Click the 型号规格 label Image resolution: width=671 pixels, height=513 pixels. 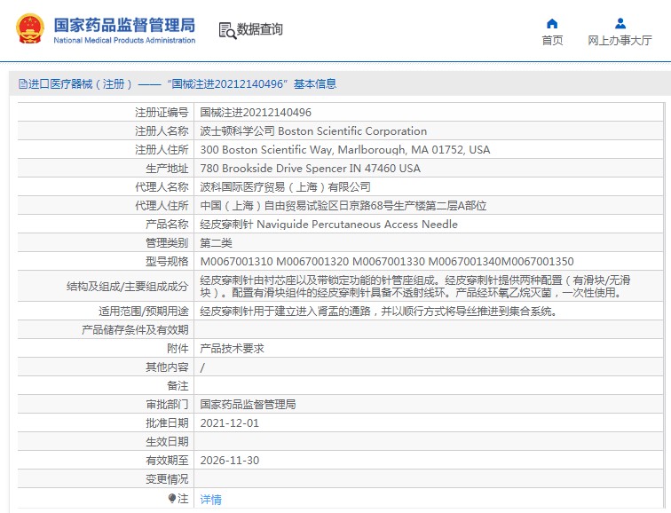[x=167, y=262]
